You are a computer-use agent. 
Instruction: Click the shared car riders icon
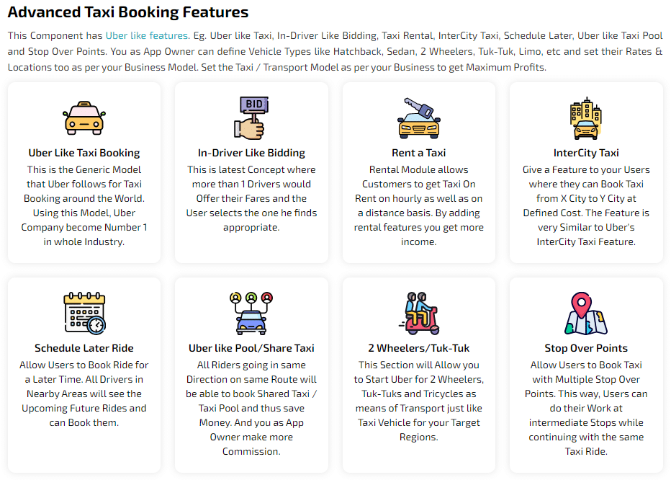coord(251,314)
